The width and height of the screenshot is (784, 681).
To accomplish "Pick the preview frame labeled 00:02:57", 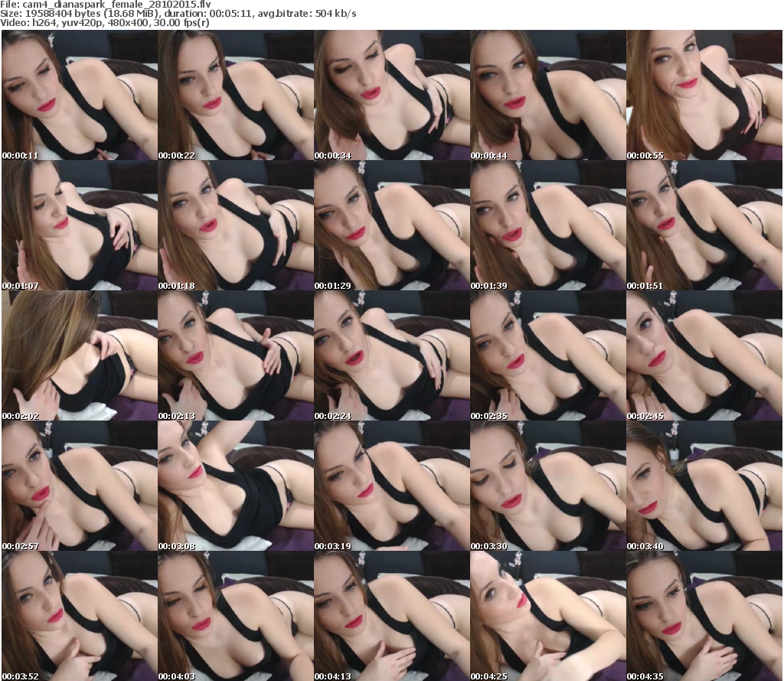I will (x=80, y=486).
